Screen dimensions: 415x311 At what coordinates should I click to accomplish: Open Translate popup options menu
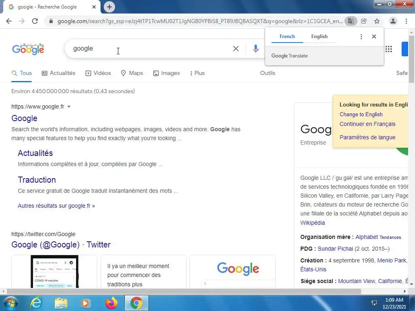(361, 36)
